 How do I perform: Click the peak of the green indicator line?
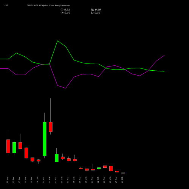pos(57,41)
